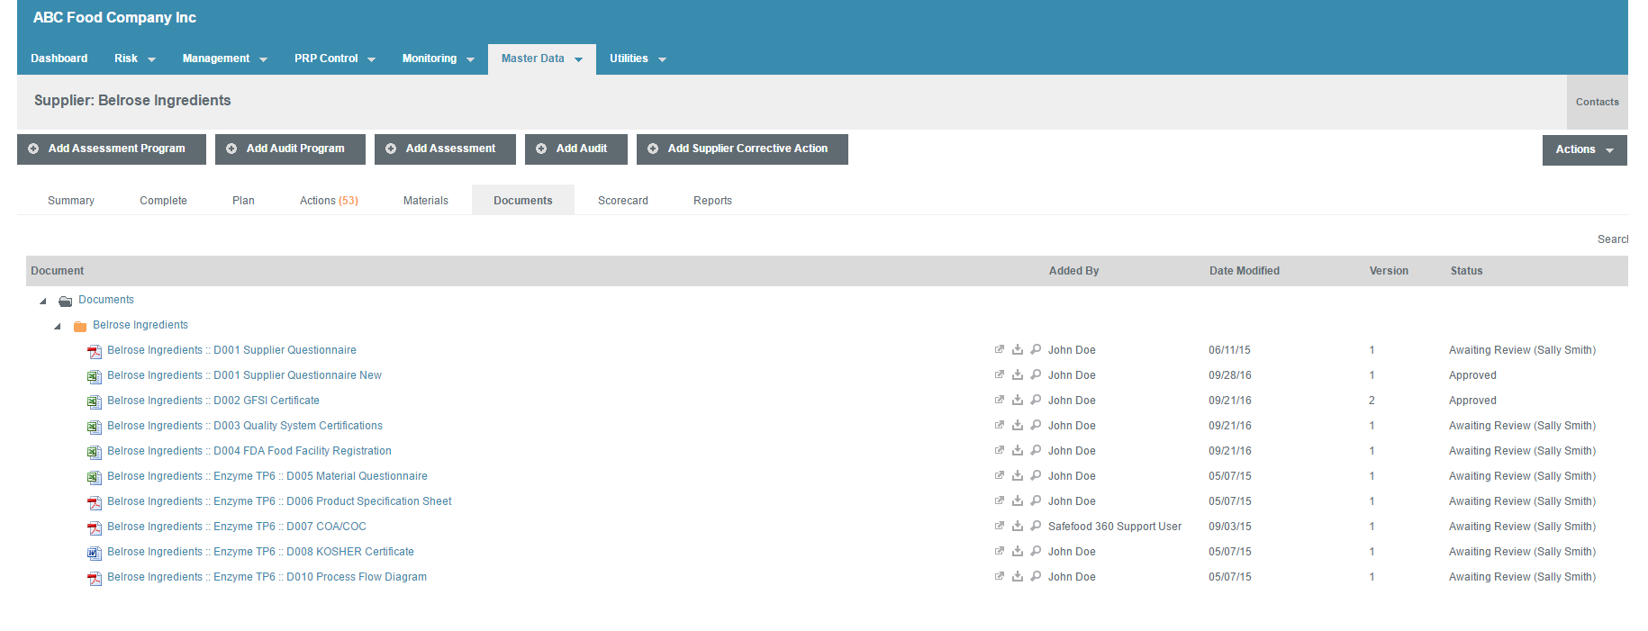Switch to the Materials tab
The height and width of the screenshot is (631, 1648).
[x=426, y=200]
